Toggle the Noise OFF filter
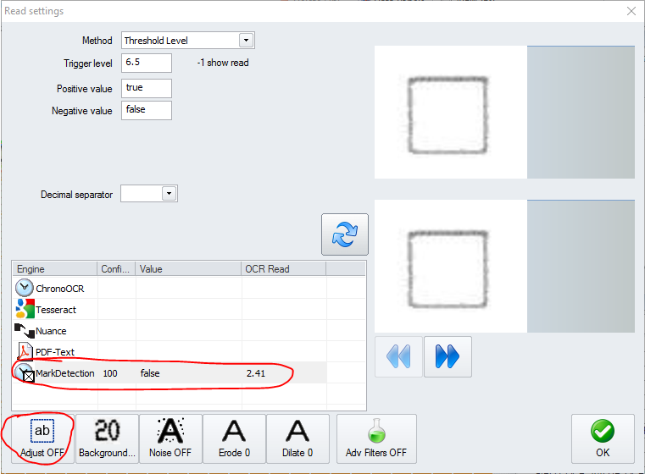The height and width of the screenshot is (474, 645). point(170,438)
